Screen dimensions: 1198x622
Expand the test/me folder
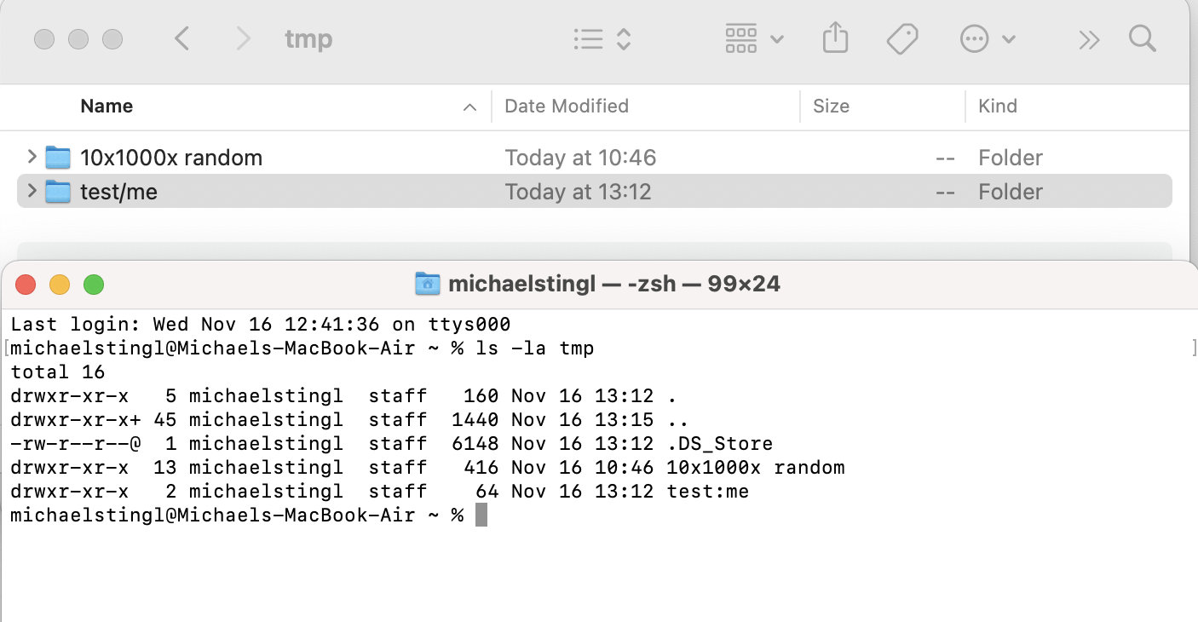(32, 191)
